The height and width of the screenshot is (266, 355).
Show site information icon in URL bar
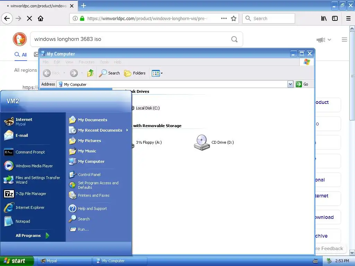click(75, 18)
